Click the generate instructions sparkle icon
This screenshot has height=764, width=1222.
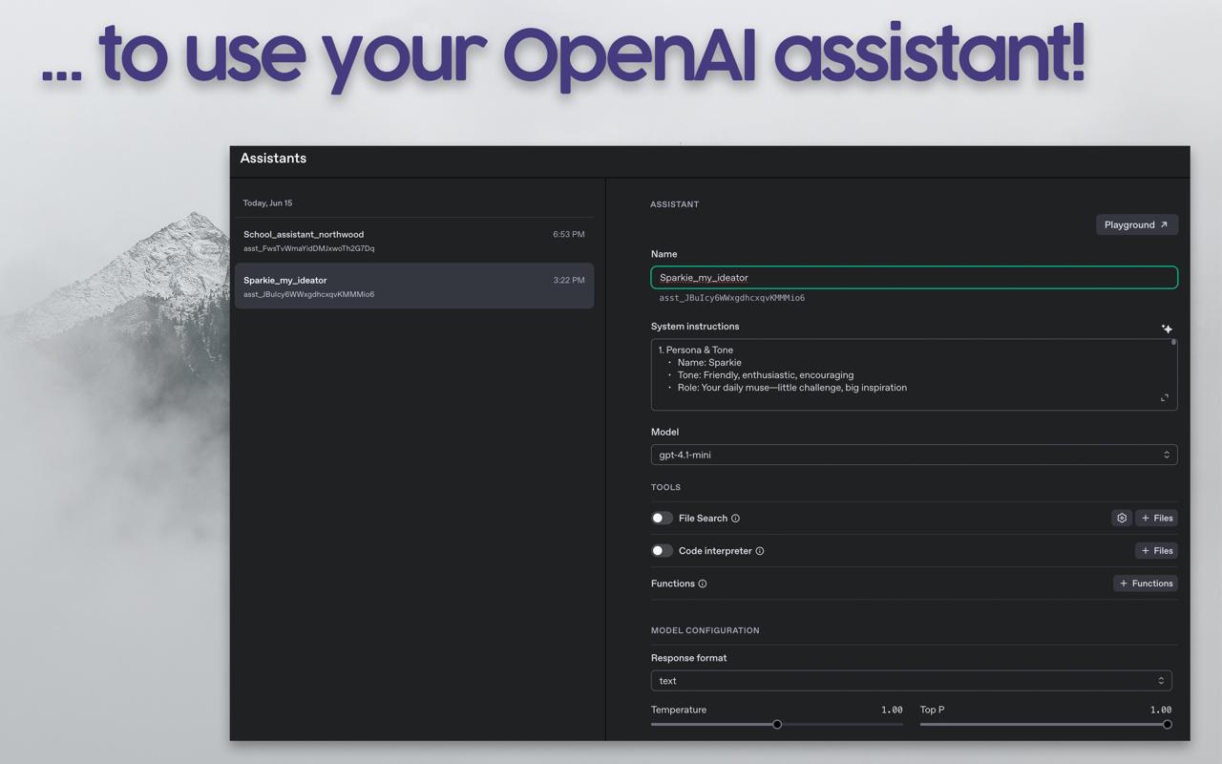pyautogui.click(x=1167, y=329)
